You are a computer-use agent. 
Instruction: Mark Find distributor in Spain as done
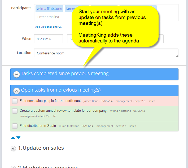click(15, 126)
